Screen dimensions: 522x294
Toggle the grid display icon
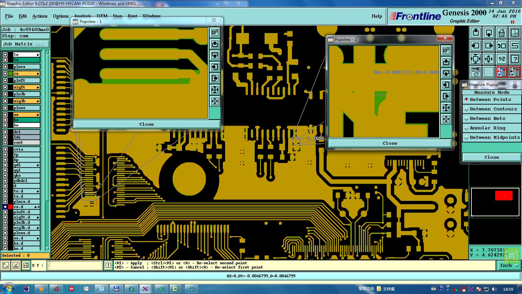point(489,72)
